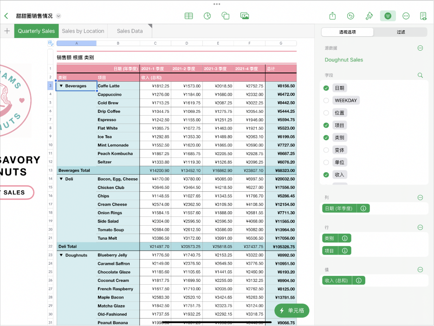
Task: Uncheck the 日期 field
Action: (x=326, y=88)
